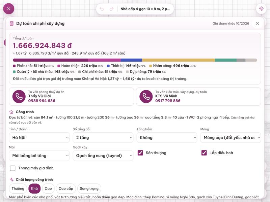Screen dimensions: 270x202
Task: Select the Sang trọng quality level
Action: pos(89,189)
